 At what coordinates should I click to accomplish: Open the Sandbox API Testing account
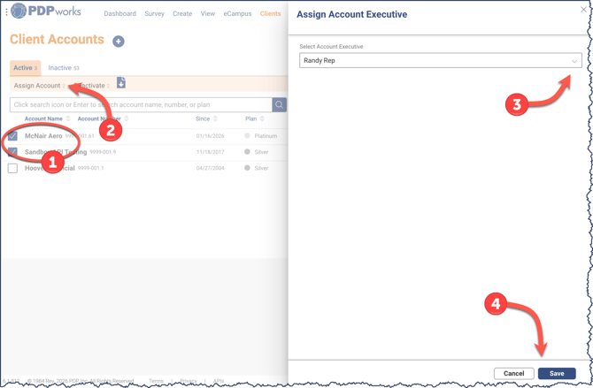click(56, 152)
